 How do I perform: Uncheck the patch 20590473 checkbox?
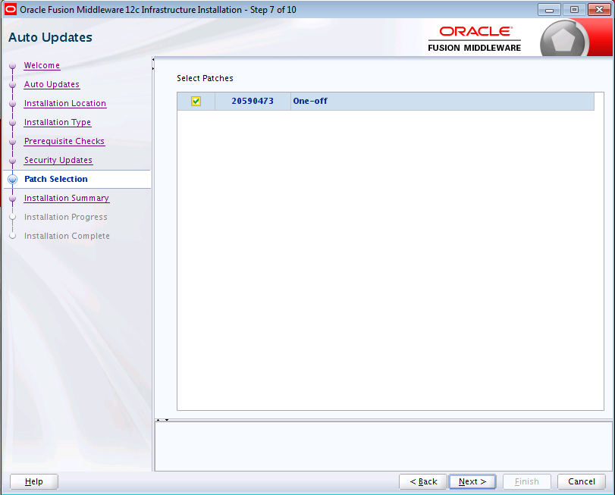196,101
